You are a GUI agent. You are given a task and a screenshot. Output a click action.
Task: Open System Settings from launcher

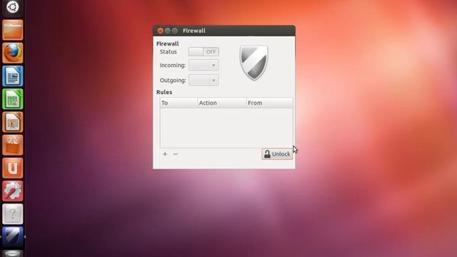coord(13,191)
